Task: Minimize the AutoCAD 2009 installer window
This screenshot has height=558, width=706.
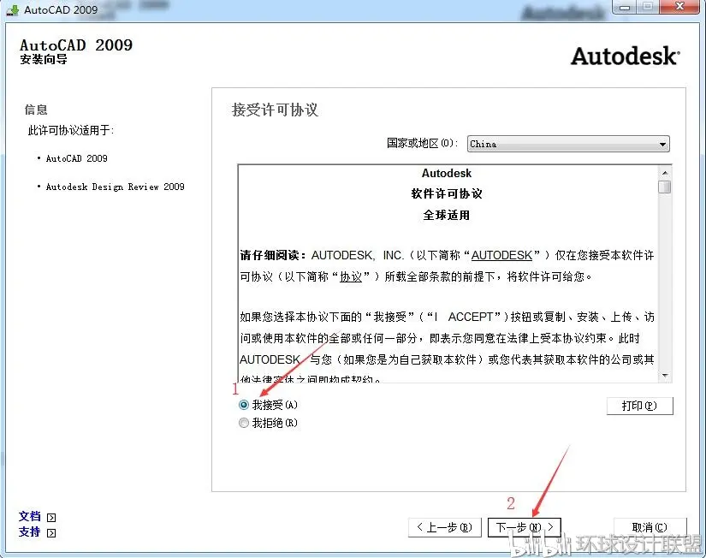Action: 625,7
